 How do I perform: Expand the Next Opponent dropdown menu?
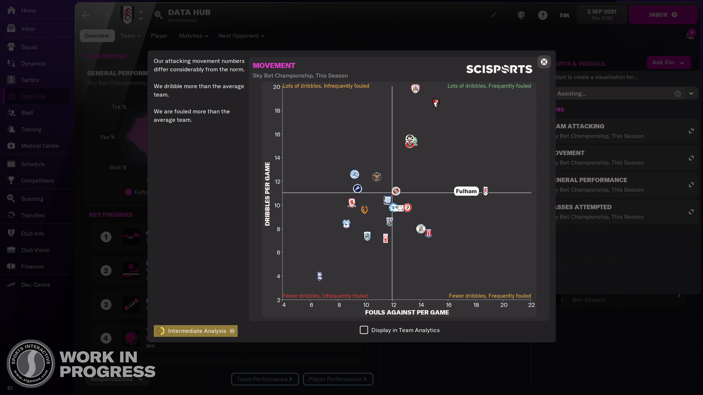point(241,35)
